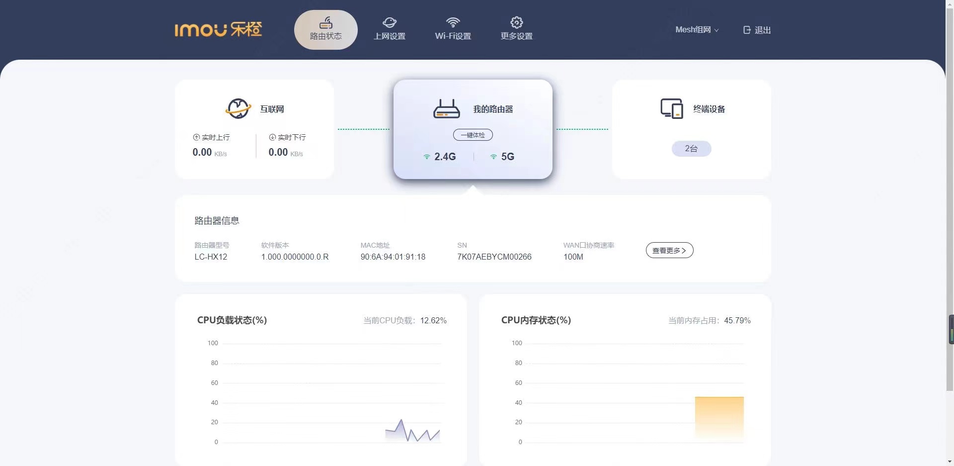The image size is (954, 466).
Task: Open 更多设置 via the gear icon
Action: click(516, 22)
